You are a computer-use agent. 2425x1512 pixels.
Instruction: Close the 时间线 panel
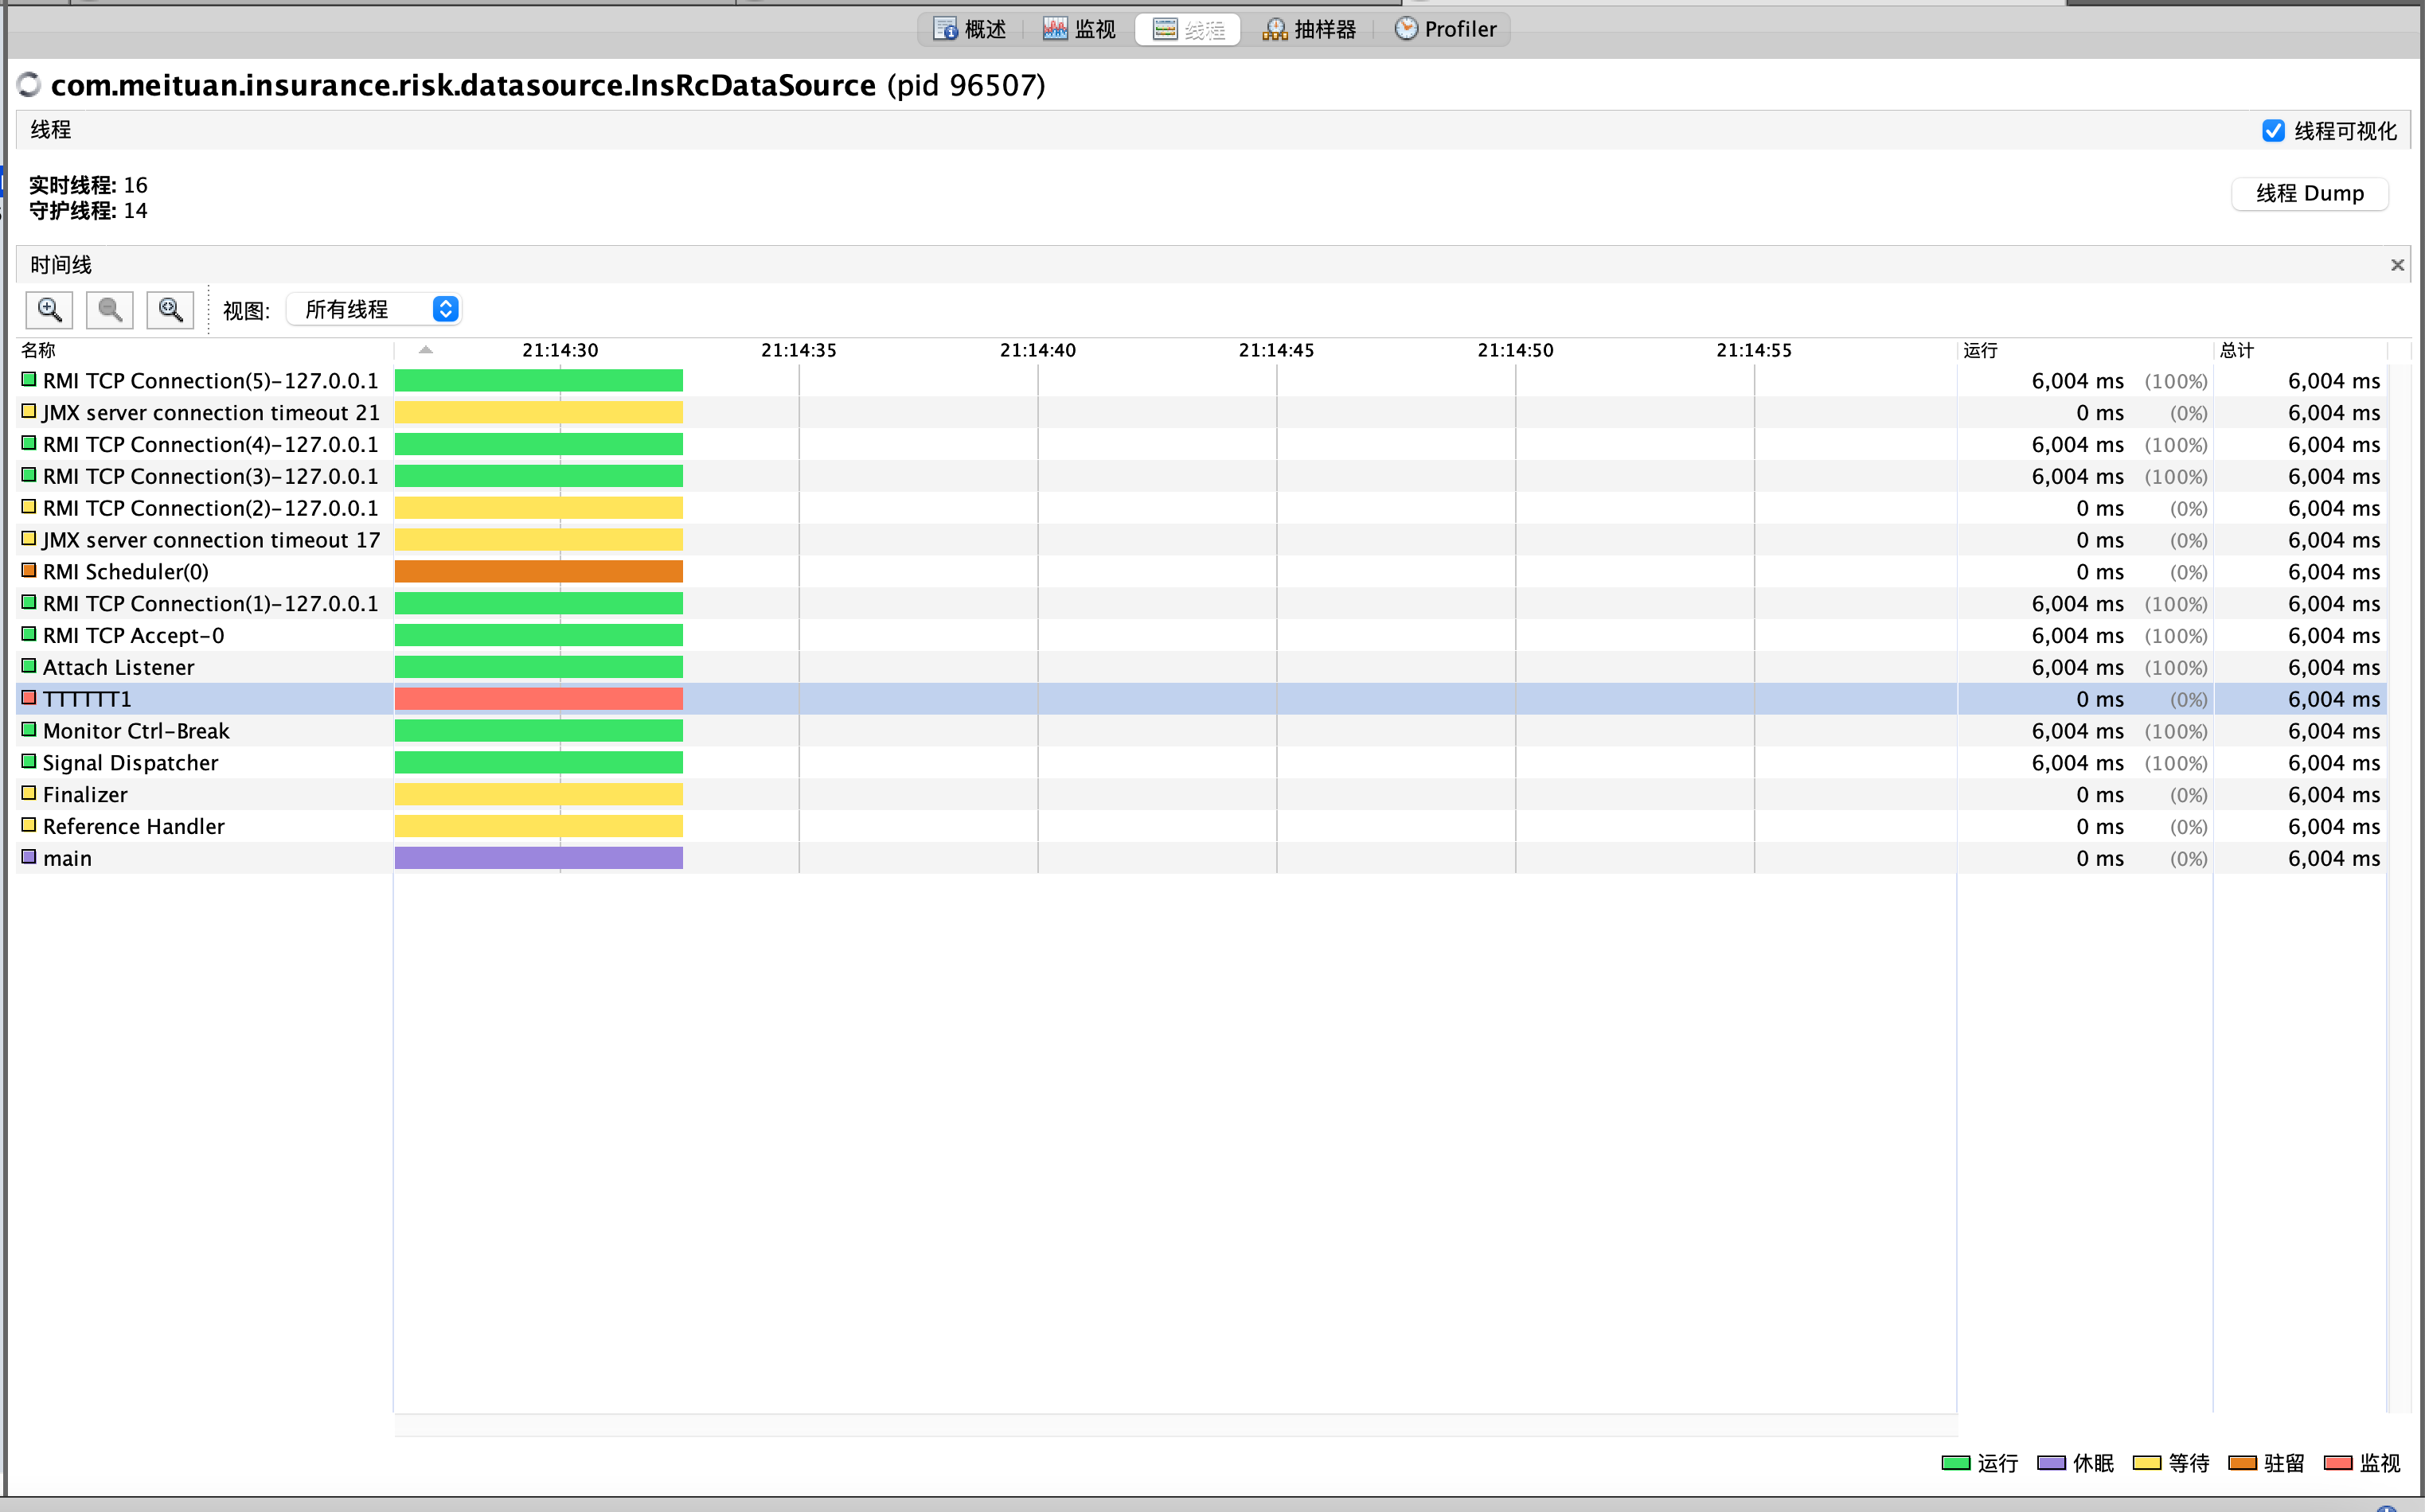point(2397,265)
